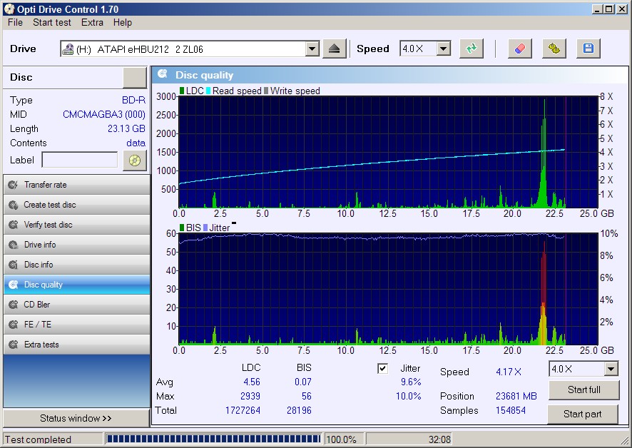Click the erase disc eraser icon
The height and width of the screenshot is (448, 632).
point(519,49)
